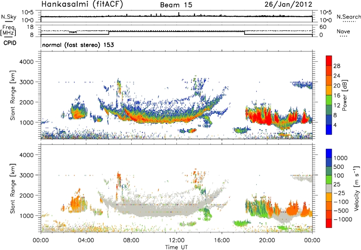
Task: Select the "Velocity [m s-1]" colorbar title
Action: pyautogui.click(x=357, y=189)
